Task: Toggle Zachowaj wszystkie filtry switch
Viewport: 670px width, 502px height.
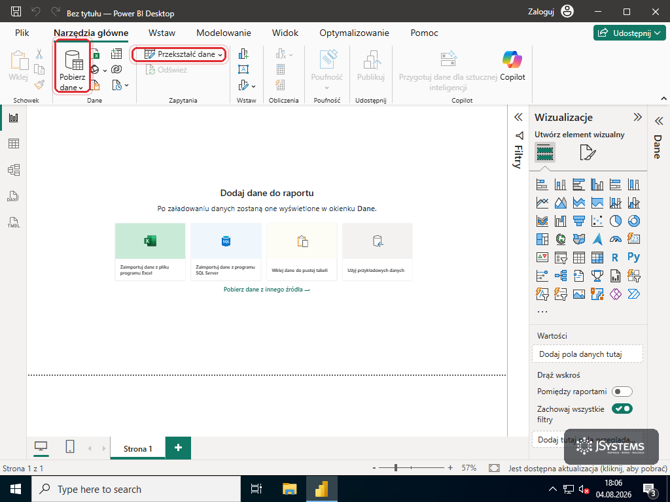Action: [x=622, y=409]
